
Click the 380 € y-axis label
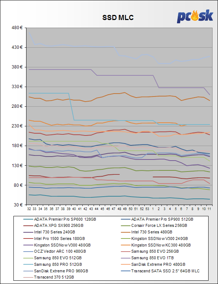[17, 67]
